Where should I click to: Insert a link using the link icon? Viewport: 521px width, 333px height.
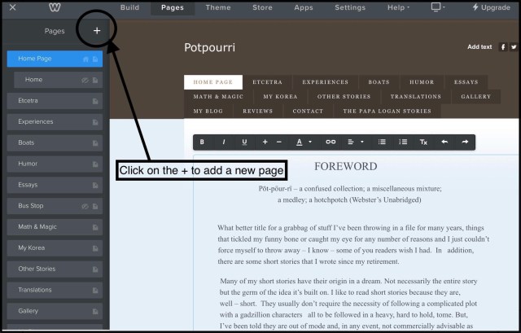point(331,142)
